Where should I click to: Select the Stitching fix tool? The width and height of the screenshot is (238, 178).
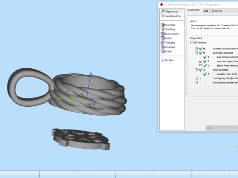[168, 29]
